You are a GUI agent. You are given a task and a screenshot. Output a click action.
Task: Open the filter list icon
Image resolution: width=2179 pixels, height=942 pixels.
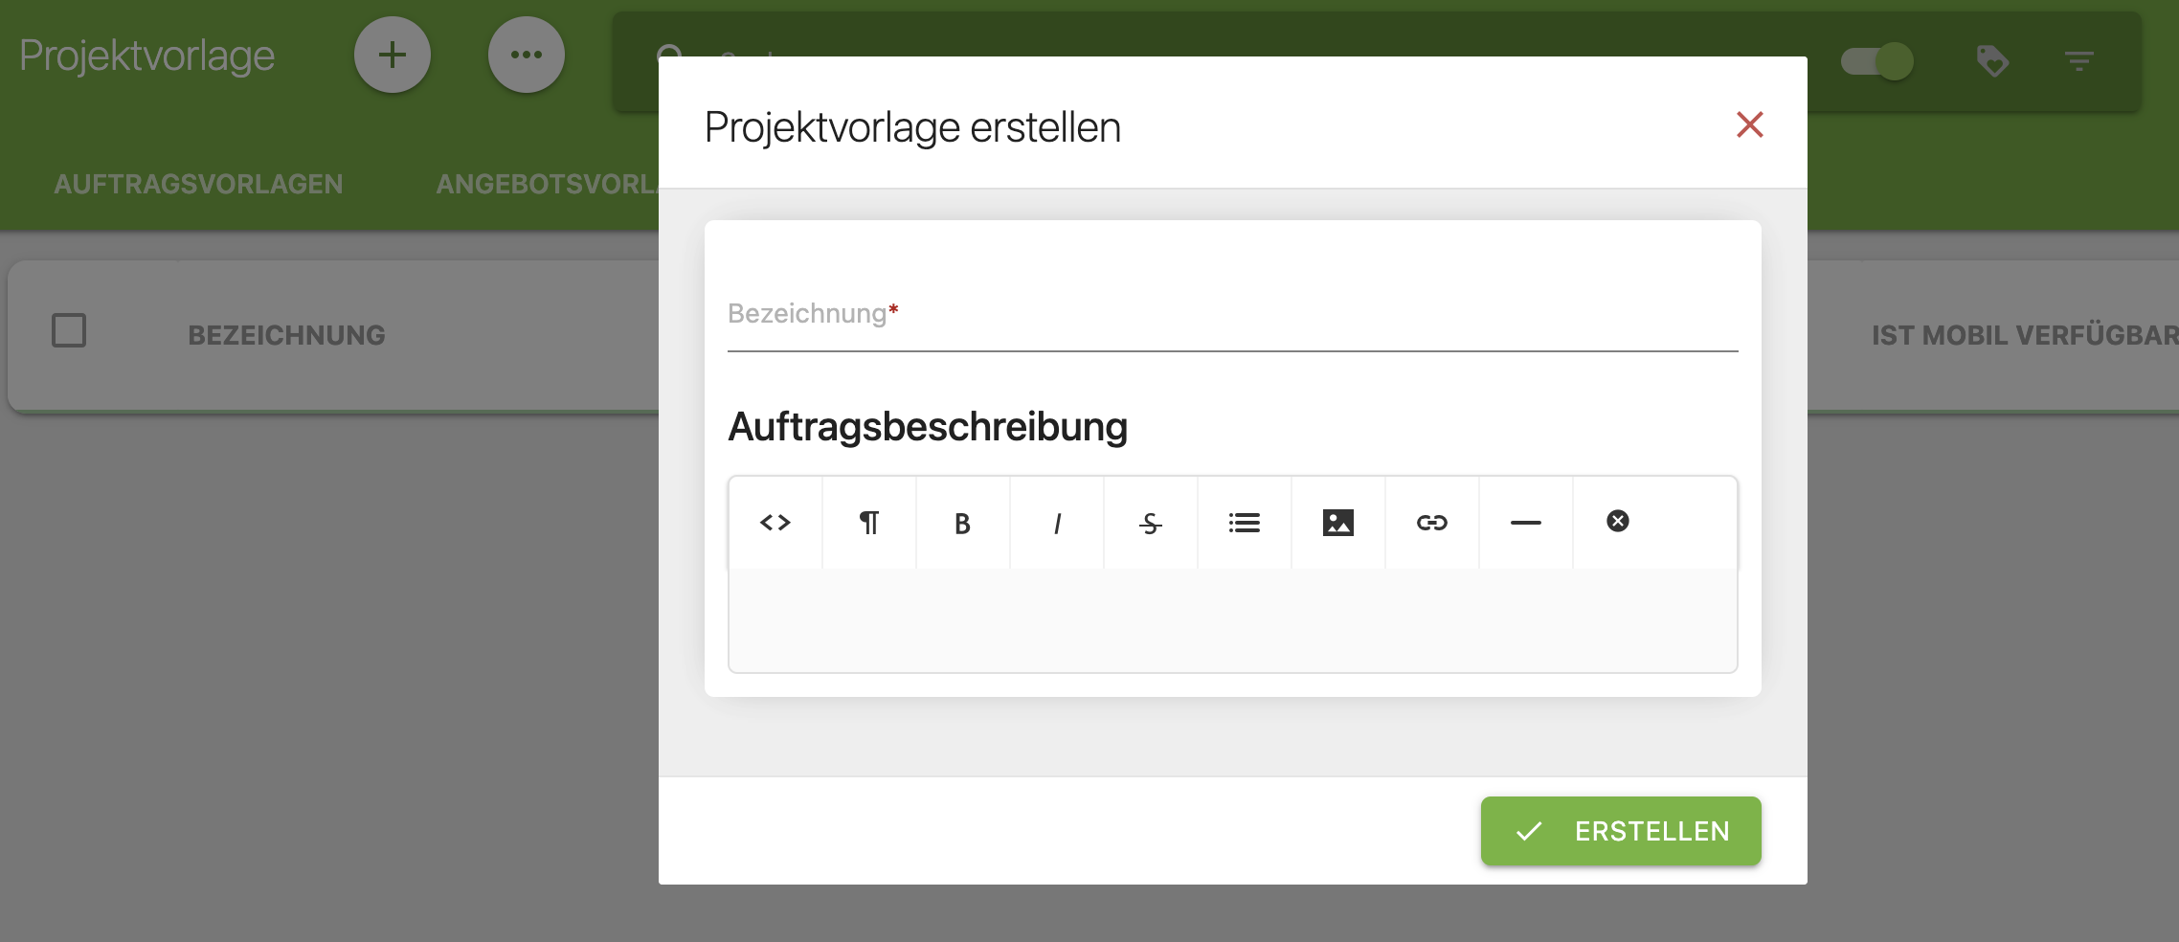click(2078, 61)
